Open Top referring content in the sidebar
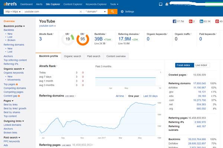Viewport: 223px width, 148px height. click(x=15, y=60)
